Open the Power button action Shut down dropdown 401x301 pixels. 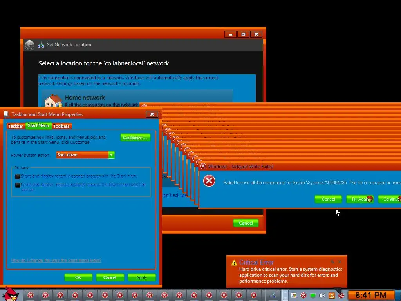click(x=85, y=155)
